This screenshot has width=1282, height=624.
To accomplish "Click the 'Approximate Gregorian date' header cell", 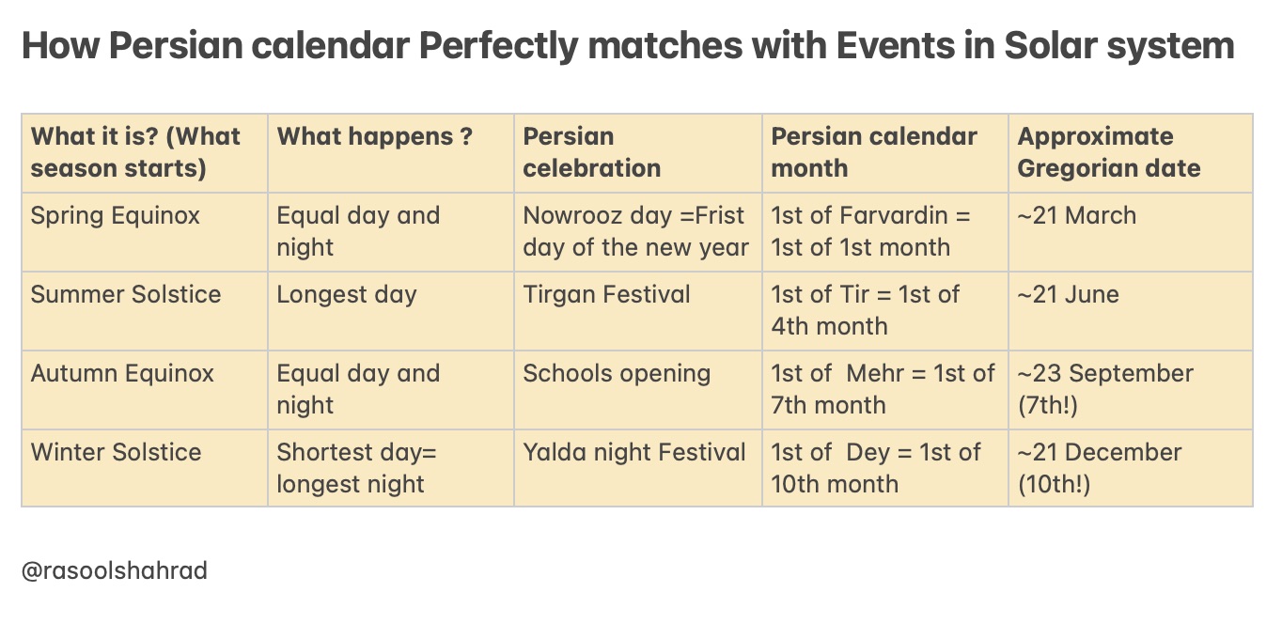I will point(1131,153).
